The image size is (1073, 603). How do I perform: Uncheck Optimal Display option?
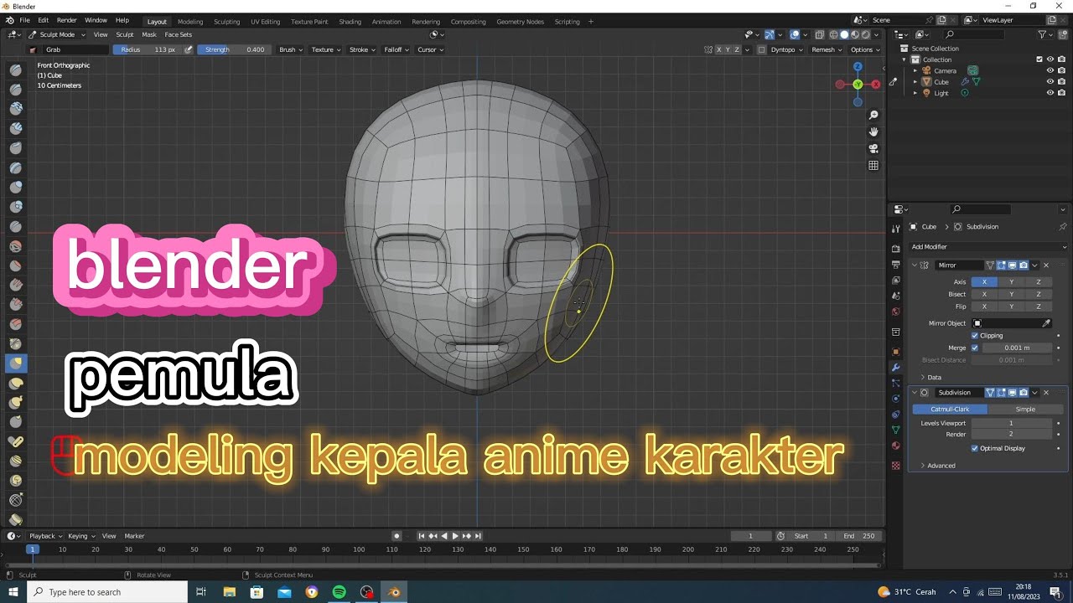tap(975, 449)
